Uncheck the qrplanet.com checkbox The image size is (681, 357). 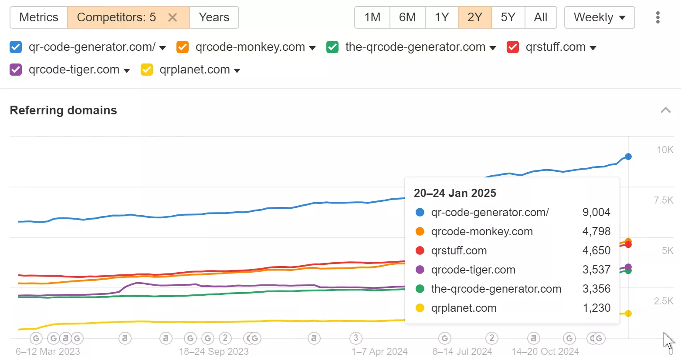tap(147, 70)
